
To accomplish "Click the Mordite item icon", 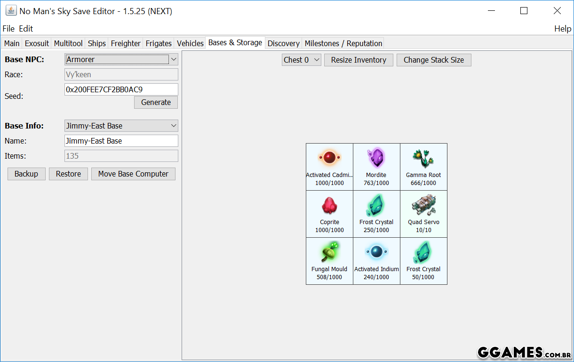I will (376, 158).
